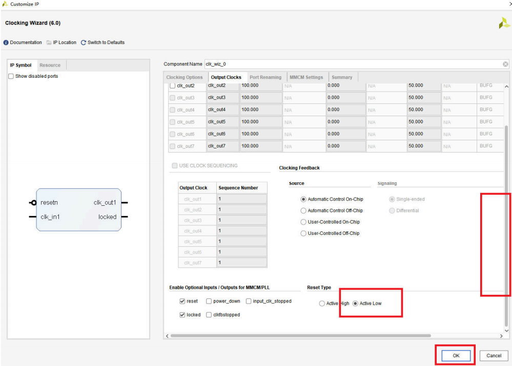
Task: Click the left arrow of the horizontal scrollbar
Action: pyautogui.click(x=167, y=336)
